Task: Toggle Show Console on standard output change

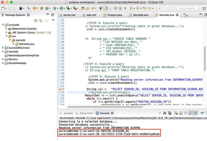Action: point(191,113)
